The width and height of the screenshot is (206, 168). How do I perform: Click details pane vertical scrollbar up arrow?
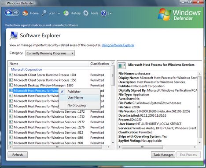coord(199,74)
